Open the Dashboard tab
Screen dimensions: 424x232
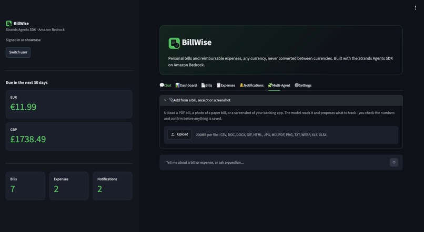click(186, 85)
